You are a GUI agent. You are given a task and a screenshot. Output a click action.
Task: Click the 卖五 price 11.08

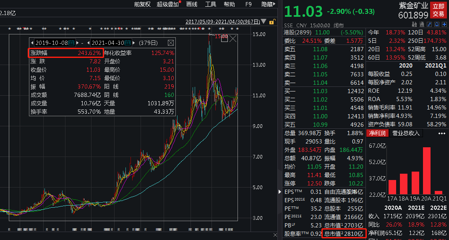click(320, 49)
